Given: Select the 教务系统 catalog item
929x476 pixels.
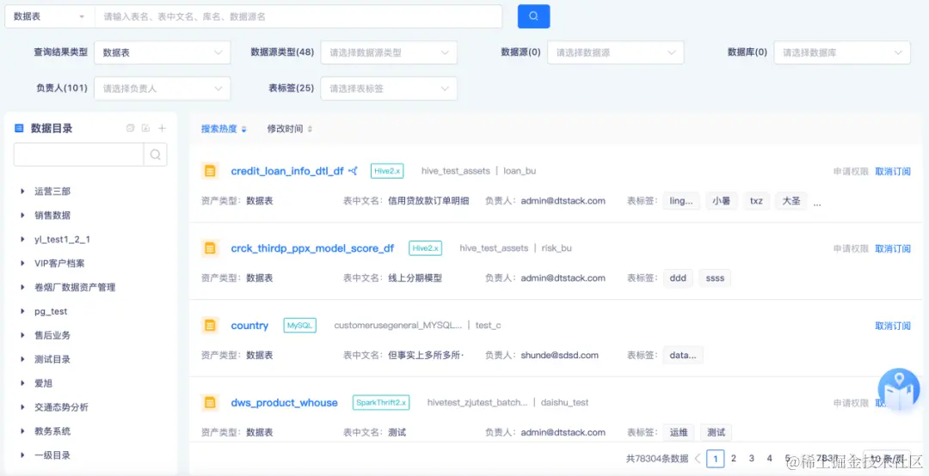Looking at the screenshot, I should 52,431.
